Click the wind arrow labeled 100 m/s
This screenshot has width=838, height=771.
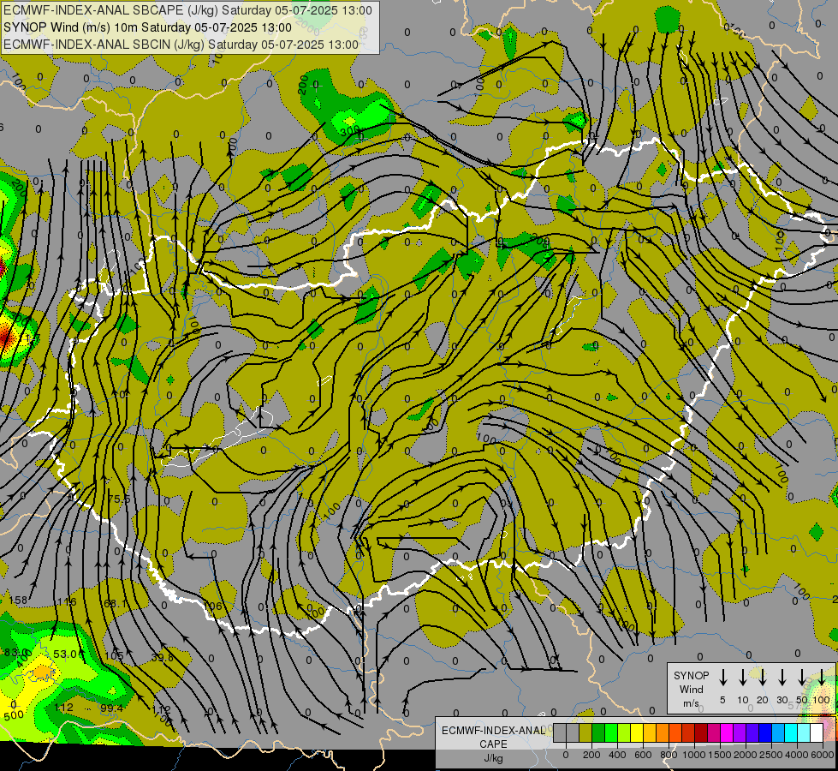tap(822, 678)
